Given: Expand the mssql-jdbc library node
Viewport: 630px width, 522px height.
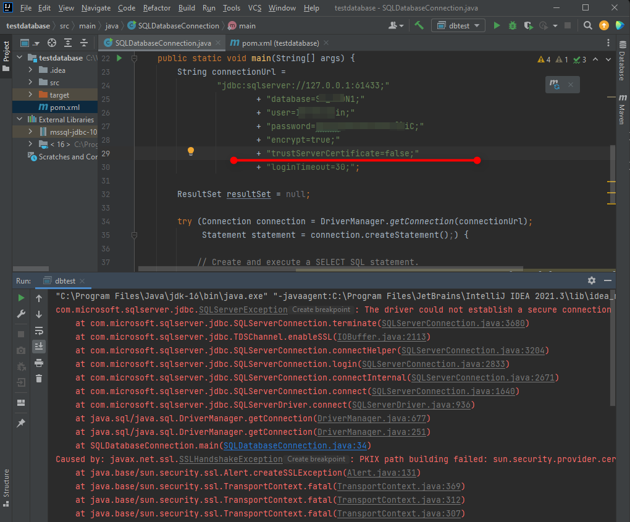Looking at the screenshot, I should click(30, 132).
